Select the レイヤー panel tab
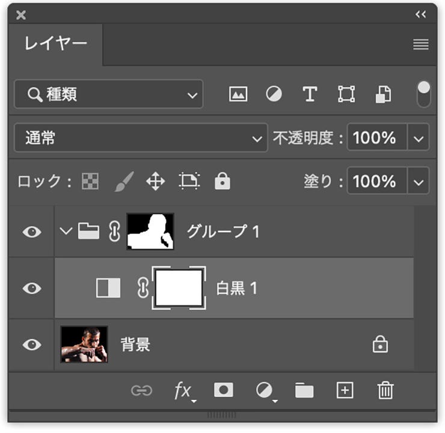Viewport: 445px width, 433px height. [x=55, y=44]
